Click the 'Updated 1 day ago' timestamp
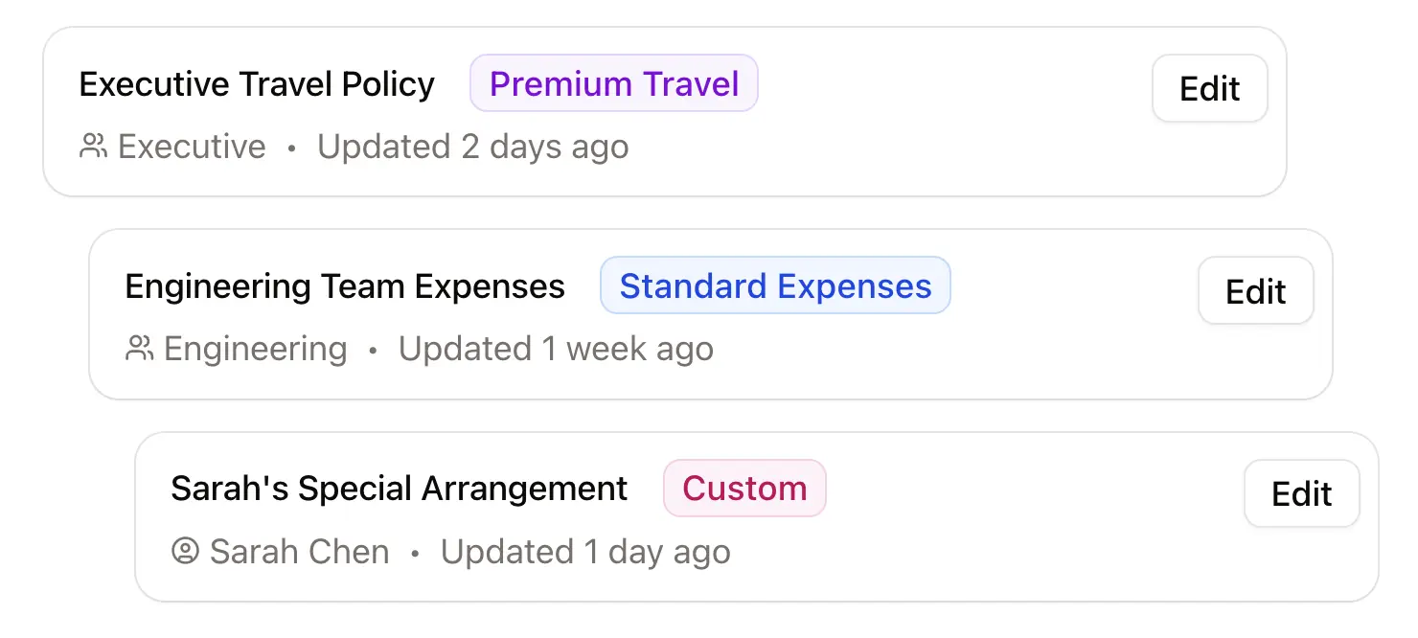1418x638 pixels. click(585, 552)
